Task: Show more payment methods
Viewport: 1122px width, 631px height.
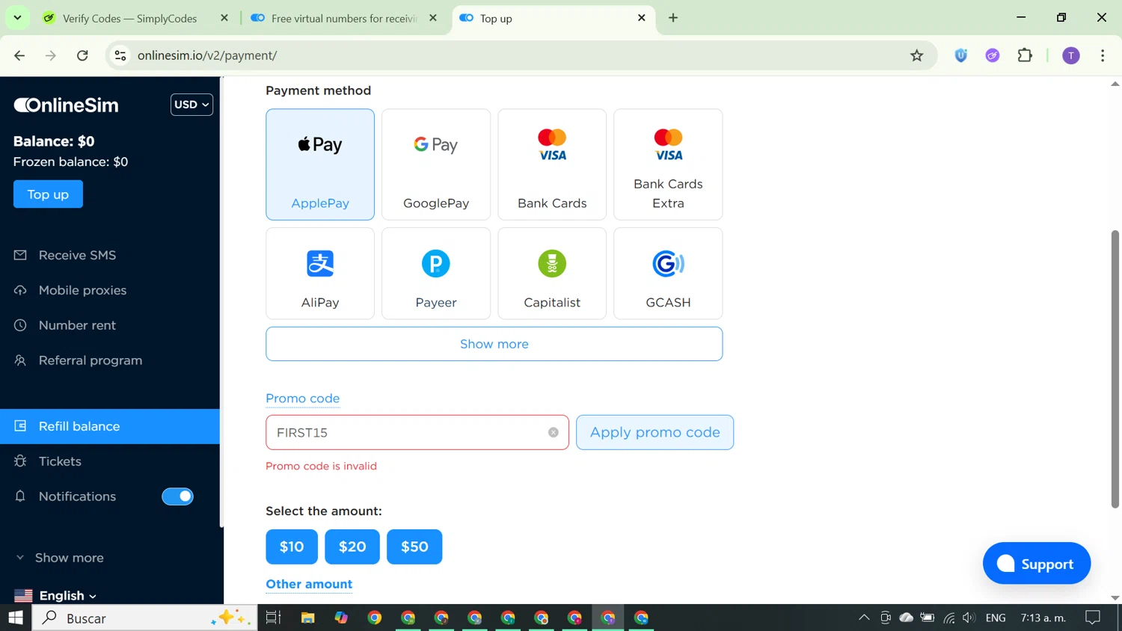Action: coord(494,344)
